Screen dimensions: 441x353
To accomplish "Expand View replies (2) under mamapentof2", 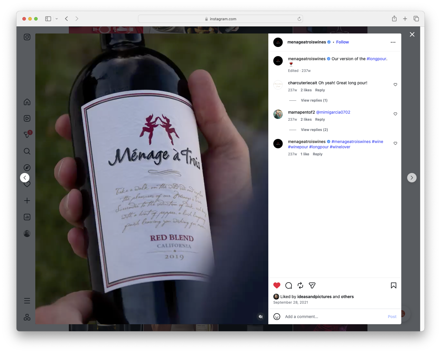I will click(314, 130).
